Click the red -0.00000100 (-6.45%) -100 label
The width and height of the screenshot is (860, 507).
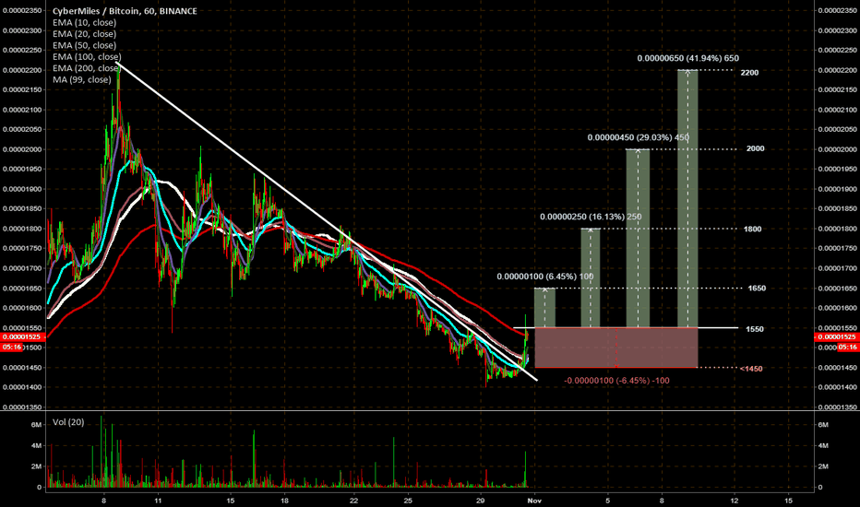pos(617,381)
